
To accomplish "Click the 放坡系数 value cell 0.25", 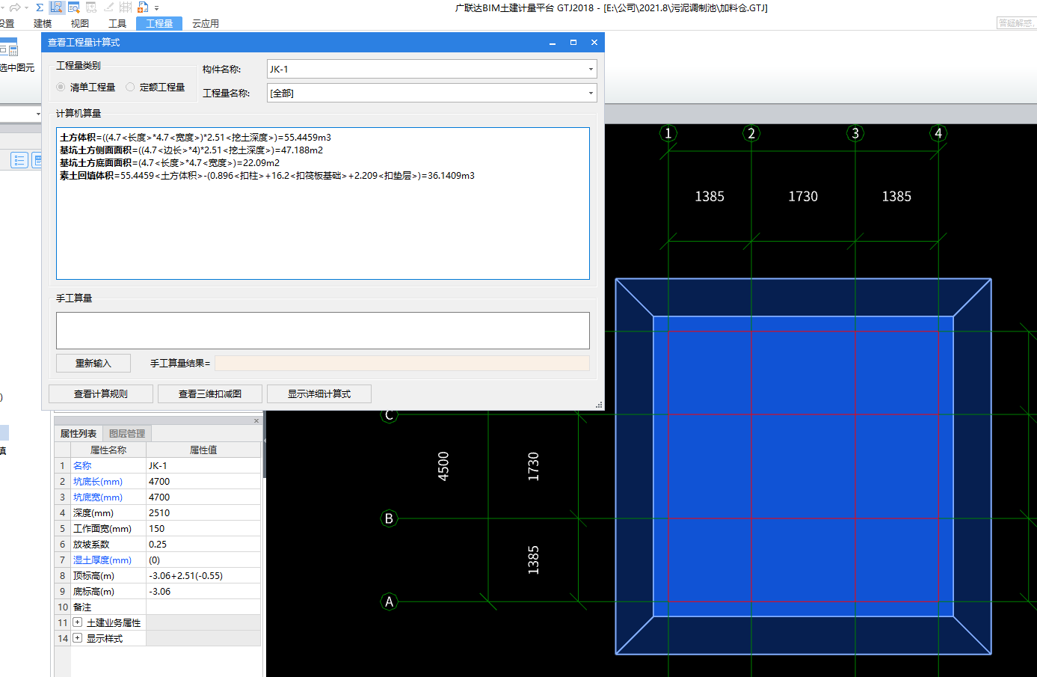I will tap(203, 545).
